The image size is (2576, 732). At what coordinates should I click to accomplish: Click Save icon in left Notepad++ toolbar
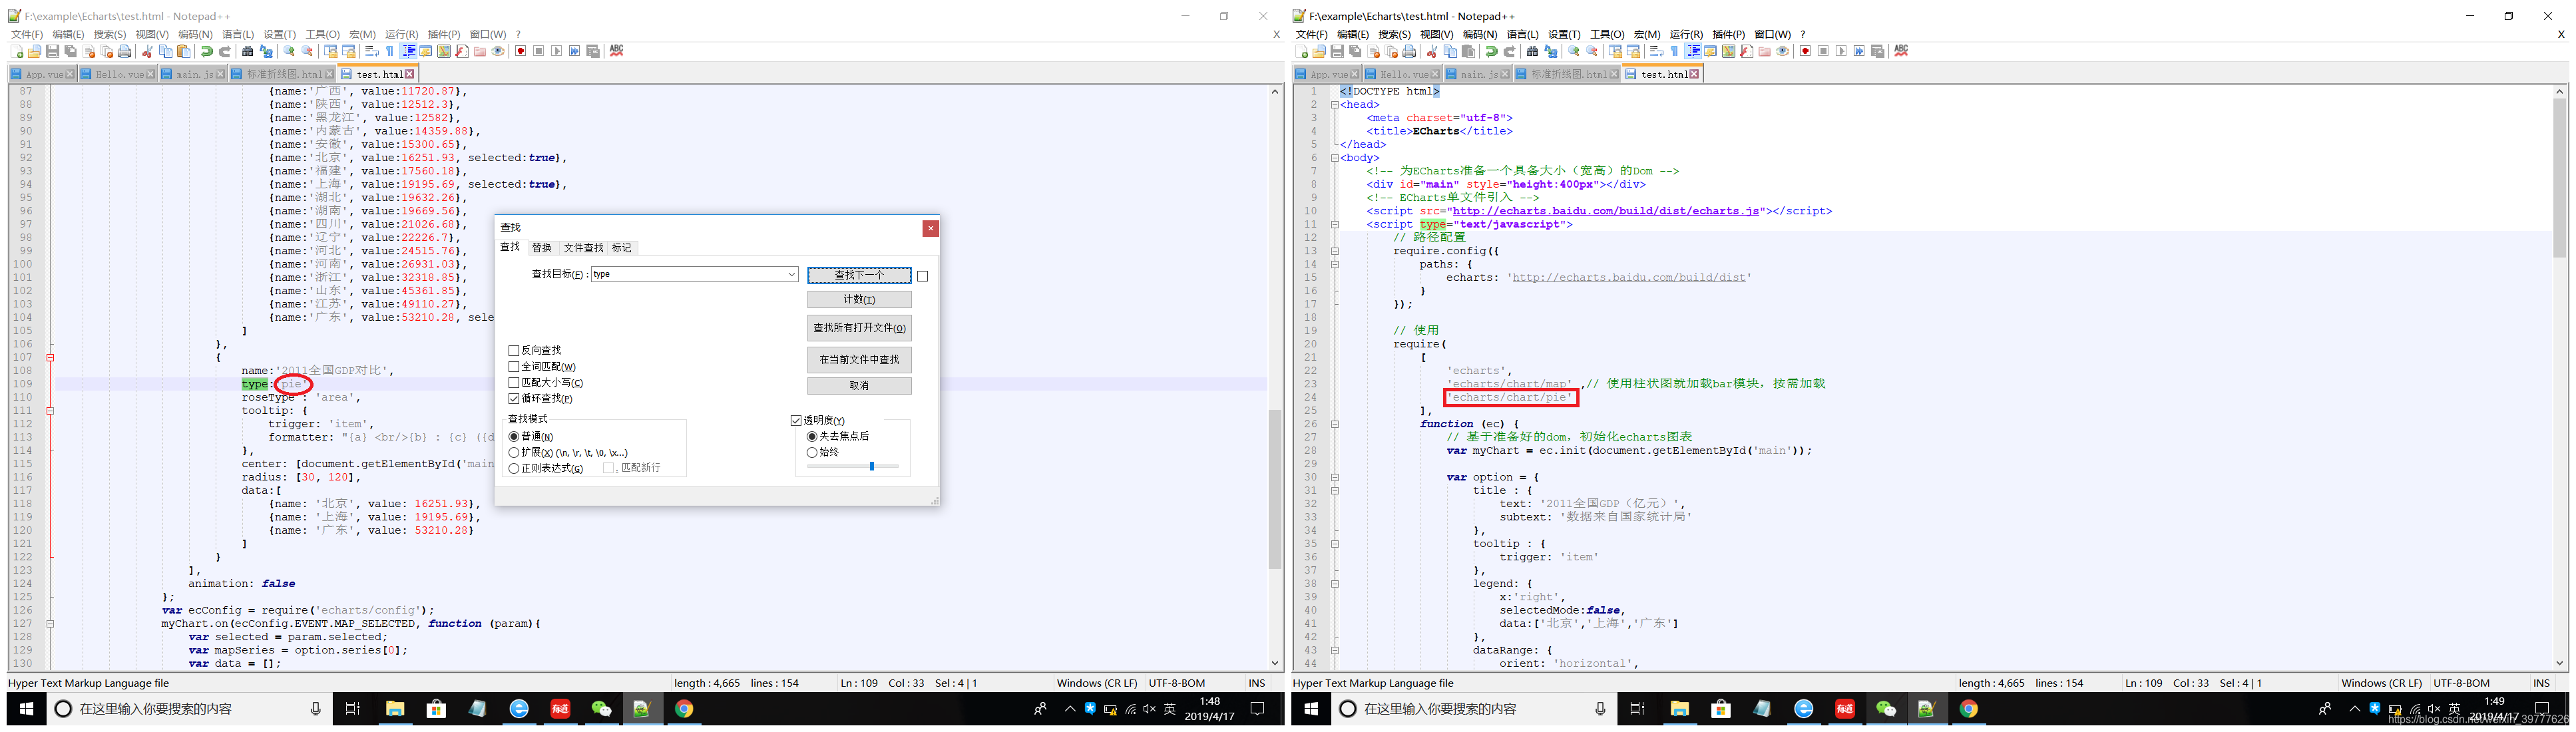point(52,51)
